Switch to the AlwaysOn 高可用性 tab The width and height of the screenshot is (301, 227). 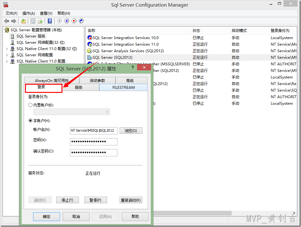click(52, 81)
